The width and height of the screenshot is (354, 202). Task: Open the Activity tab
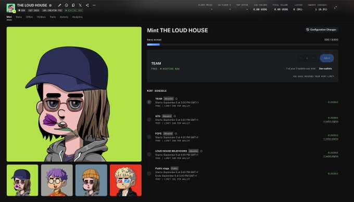(x=64, y=17)
